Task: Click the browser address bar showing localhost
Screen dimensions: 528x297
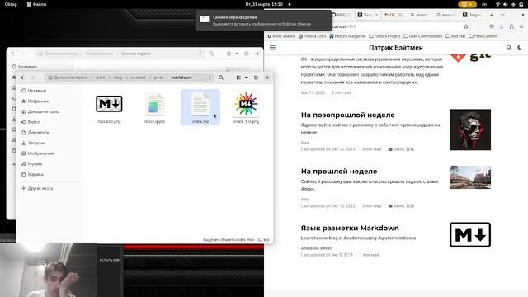Action: coord(398,26)
